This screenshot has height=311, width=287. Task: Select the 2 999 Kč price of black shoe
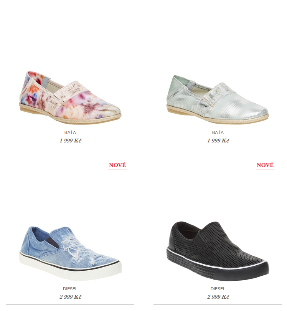pos(218,297)
